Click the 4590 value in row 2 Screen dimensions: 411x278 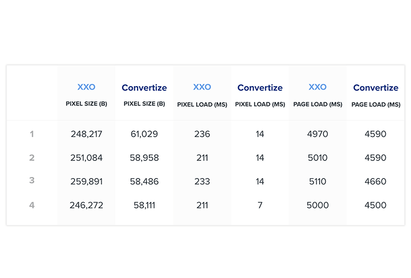tap(375, 158)
